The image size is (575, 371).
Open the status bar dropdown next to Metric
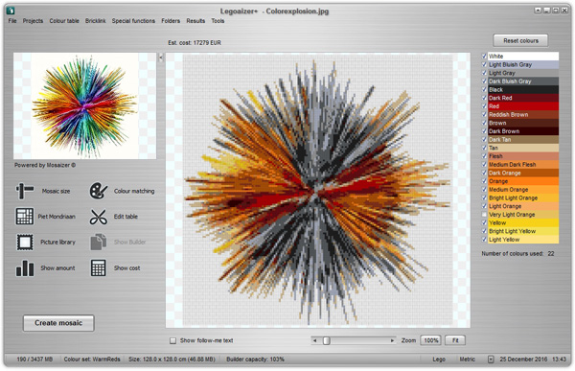491,359
